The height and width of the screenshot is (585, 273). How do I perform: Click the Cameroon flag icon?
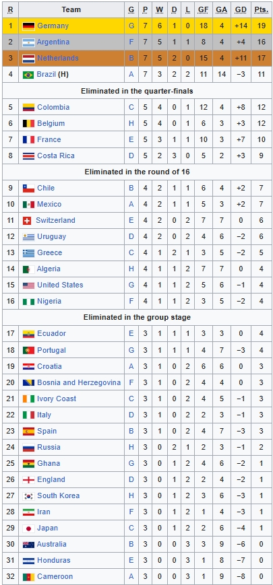(28, 577)
